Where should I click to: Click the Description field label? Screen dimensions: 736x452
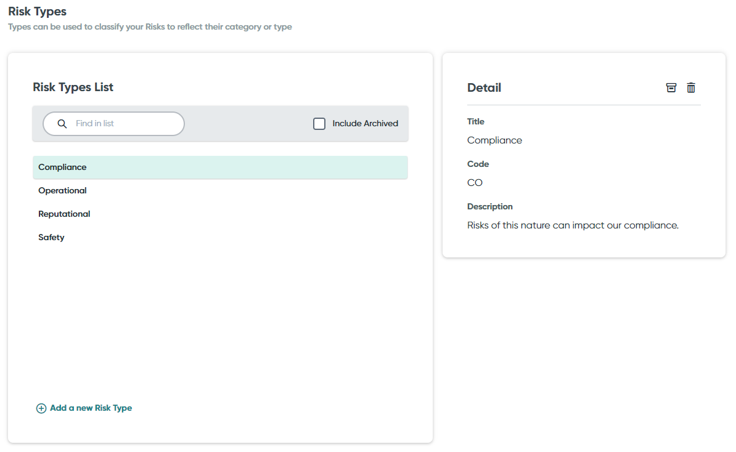[489, 207]
